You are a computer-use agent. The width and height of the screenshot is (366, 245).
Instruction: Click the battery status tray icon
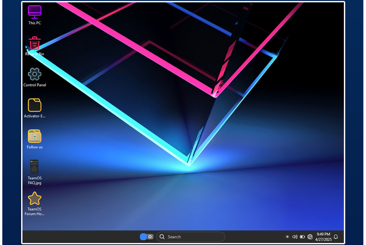302,237
